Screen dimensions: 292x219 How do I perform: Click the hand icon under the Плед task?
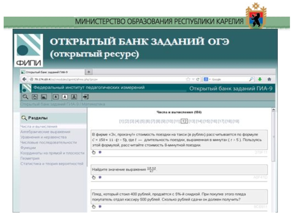94,206
